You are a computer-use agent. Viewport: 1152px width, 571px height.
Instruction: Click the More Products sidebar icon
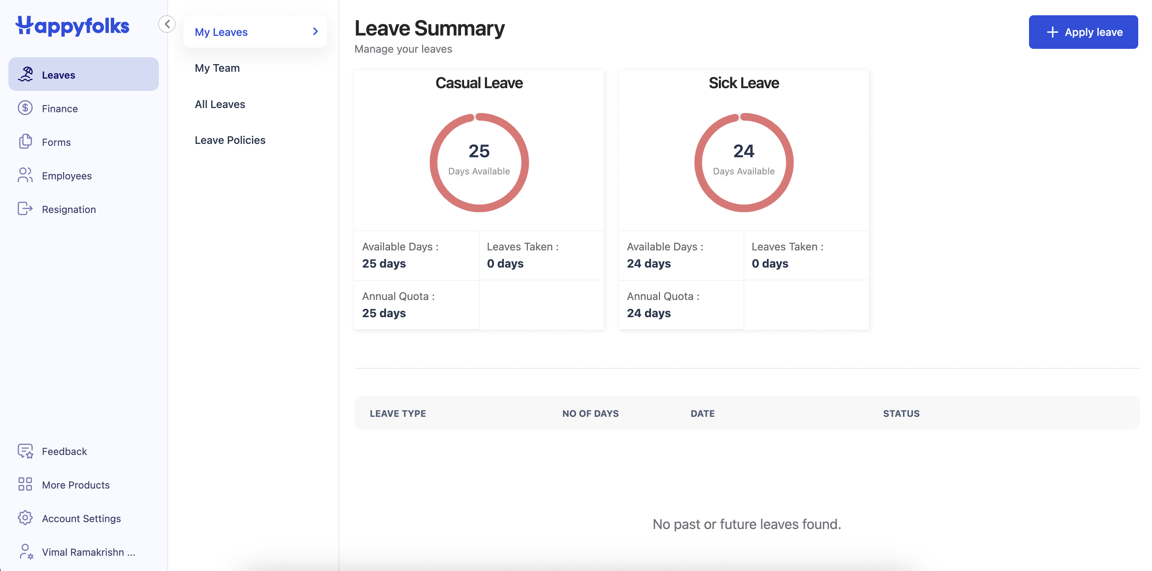pos(24,484)
